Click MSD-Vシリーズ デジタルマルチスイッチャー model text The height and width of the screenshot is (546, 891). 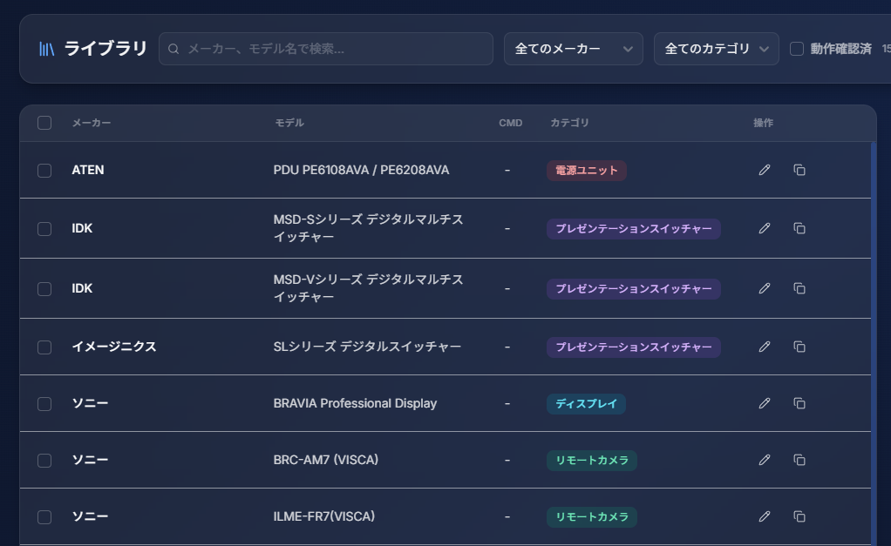tap(368, 288)
